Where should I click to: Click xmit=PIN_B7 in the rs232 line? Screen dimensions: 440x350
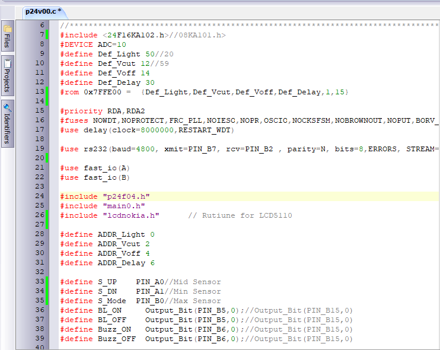point(190,149)
